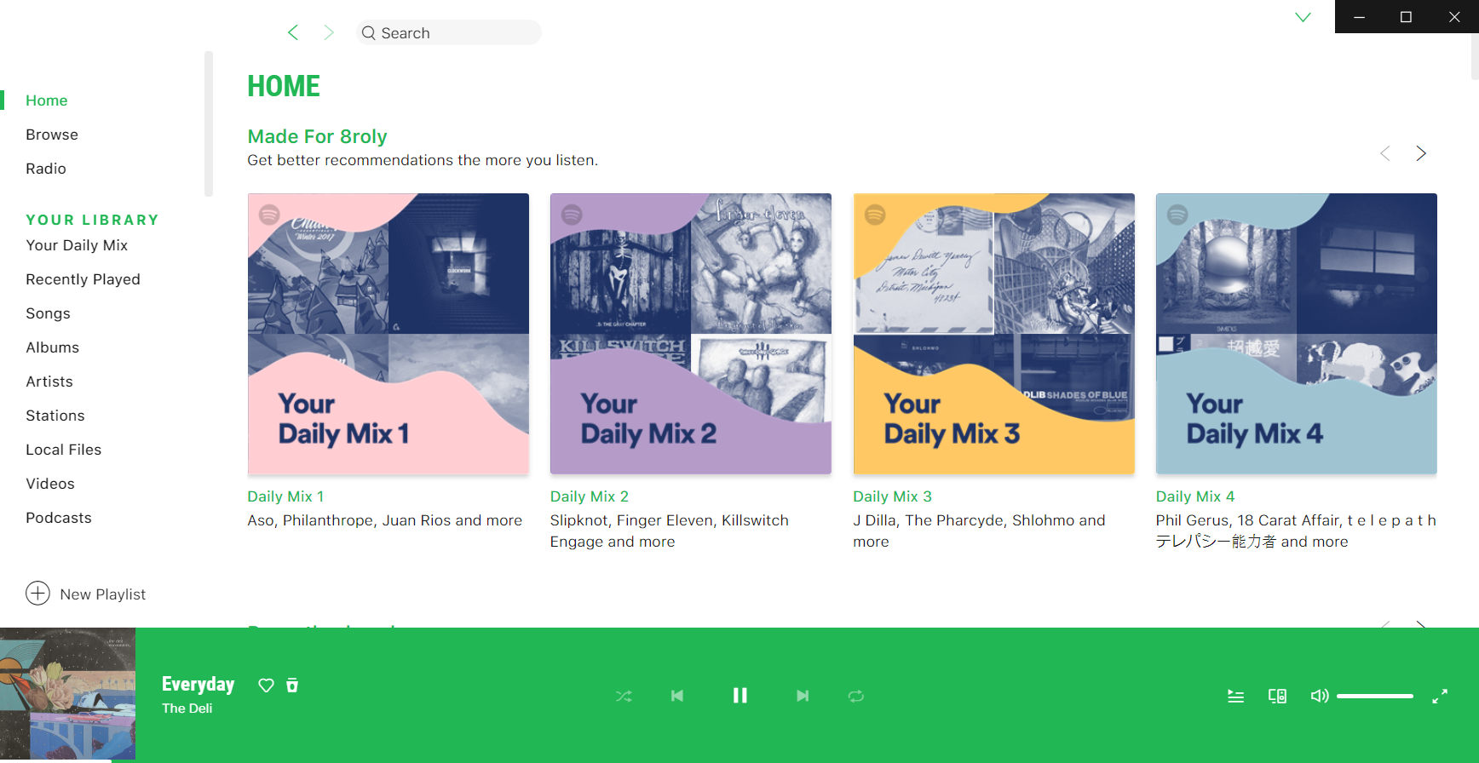Click the New Playlist plus icon
The height and width of the screenshot is (763, 1479).
click(37, 593)
